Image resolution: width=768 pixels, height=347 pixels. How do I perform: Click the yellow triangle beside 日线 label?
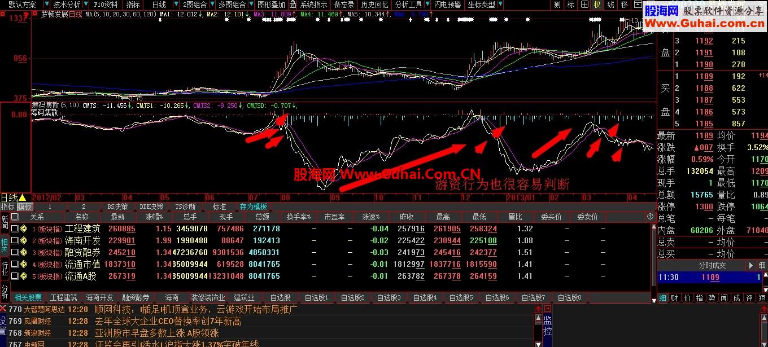22,197
